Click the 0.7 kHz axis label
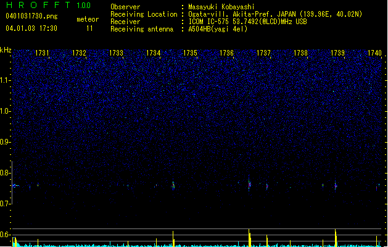The height and width of the screenshot is (247, 388). click(x=5, y=204)
